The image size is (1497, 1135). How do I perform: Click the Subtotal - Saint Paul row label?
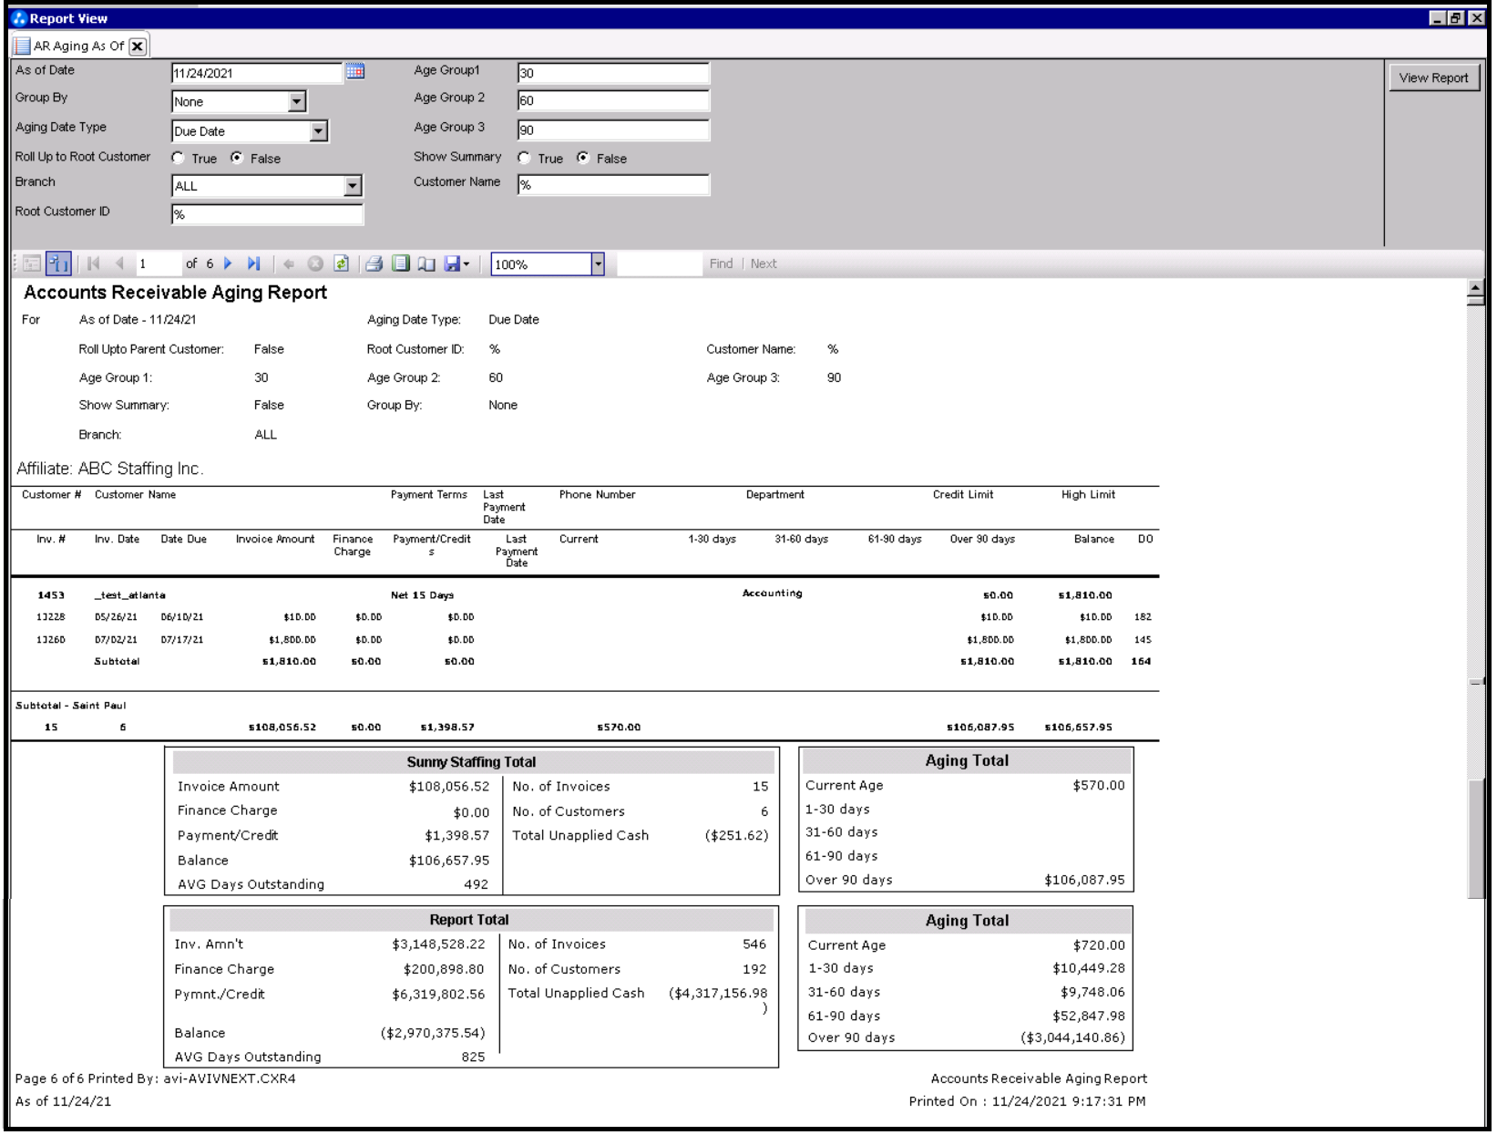tap(71, 706)
